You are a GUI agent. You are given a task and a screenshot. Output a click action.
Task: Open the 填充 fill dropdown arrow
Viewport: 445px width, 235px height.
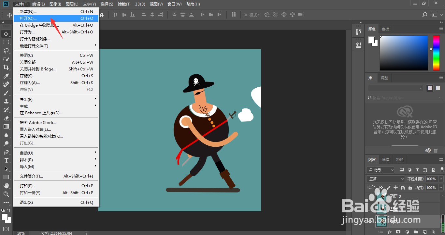tap(441, 188)
